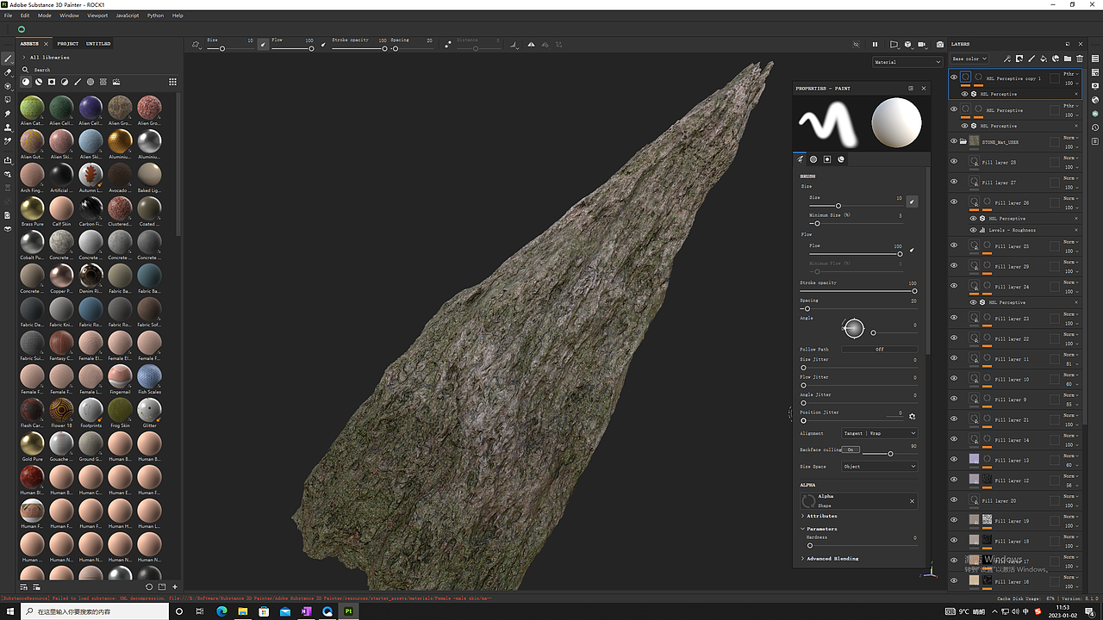Open the Viewport menu
The height and width of the screenshot is (620, 1103).
(97, 15)
